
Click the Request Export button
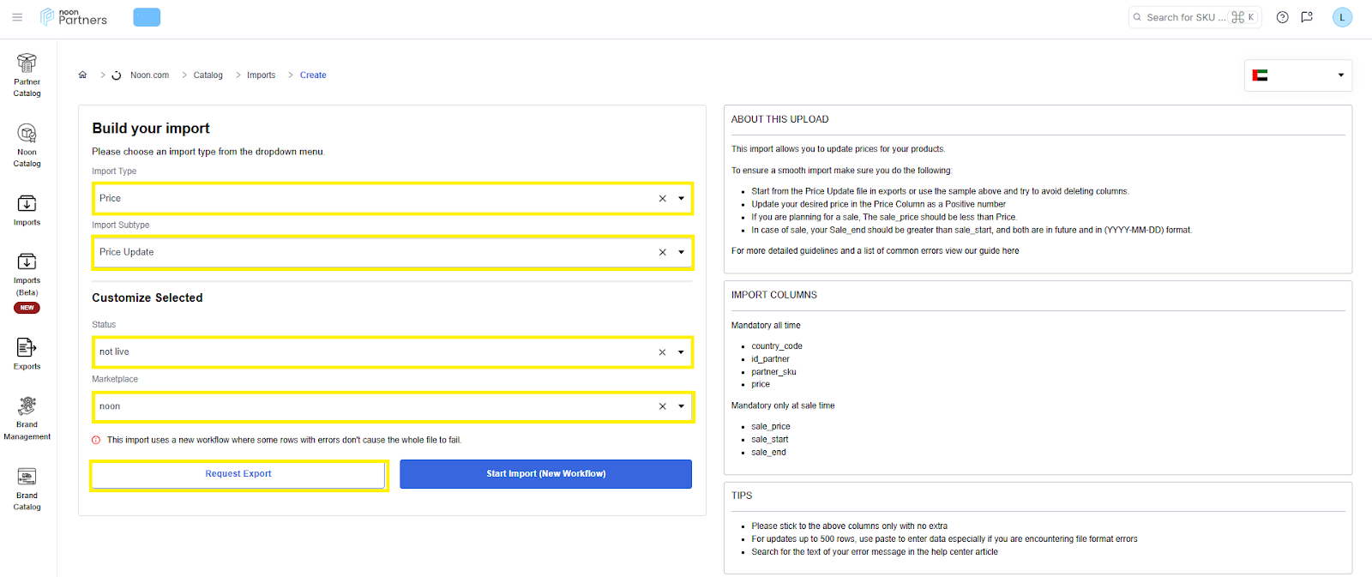(x=238, y=474)
